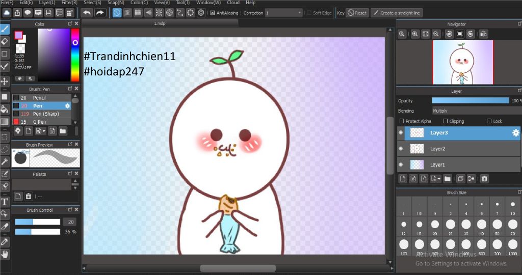Click the Undo arrow
Screen dimensions: 522x275
[x=87, y=13]
